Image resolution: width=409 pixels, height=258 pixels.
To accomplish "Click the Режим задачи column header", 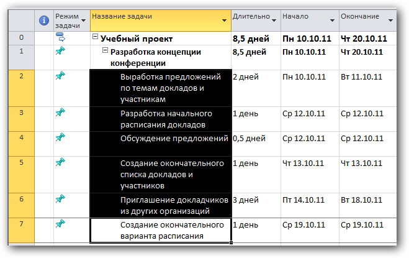I will coord(72,21).
